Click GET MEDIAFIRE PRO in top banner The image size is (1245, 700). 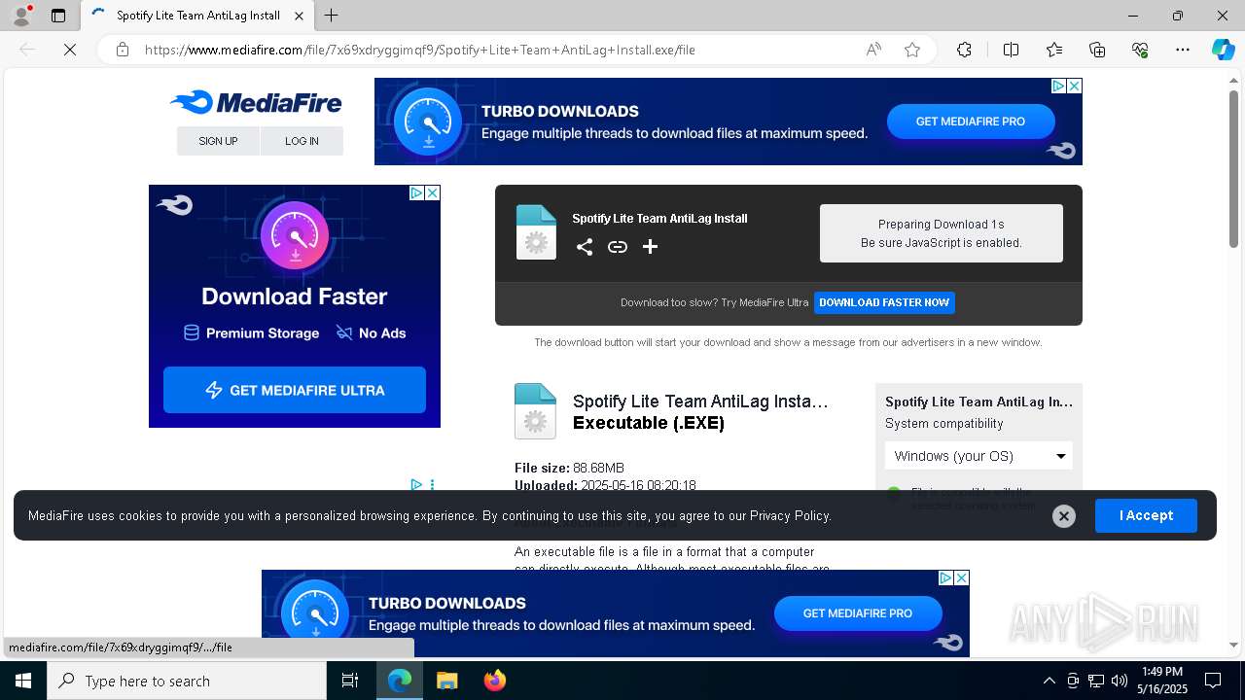click(x=971, y=122)
